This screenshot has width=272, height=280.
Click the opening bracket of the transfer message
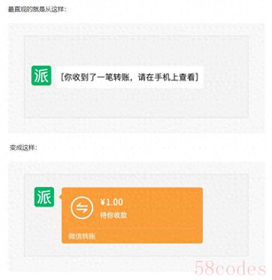[x=62, y=77]
